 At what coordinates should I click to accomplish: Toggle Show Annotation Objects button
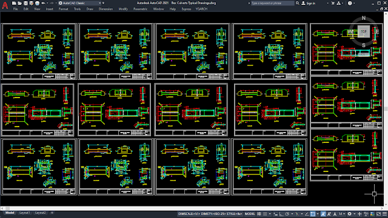coord(323,214)
